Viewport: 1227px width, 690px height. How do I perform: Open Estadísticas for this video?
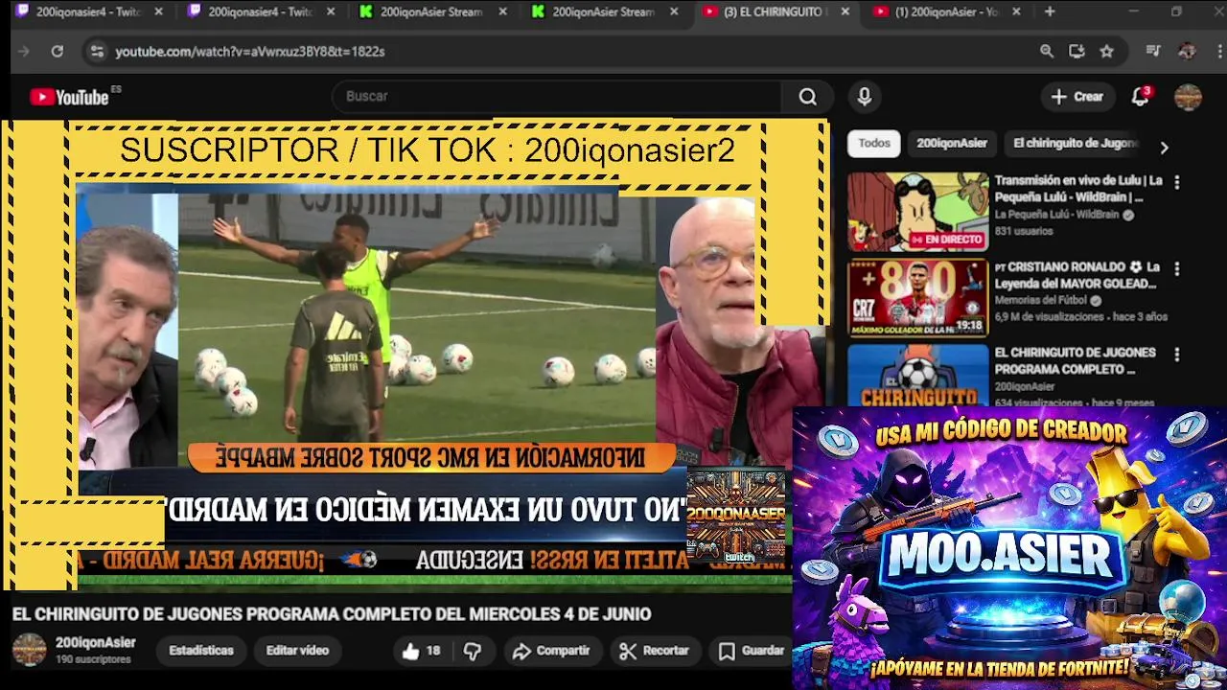pos(201,651)
